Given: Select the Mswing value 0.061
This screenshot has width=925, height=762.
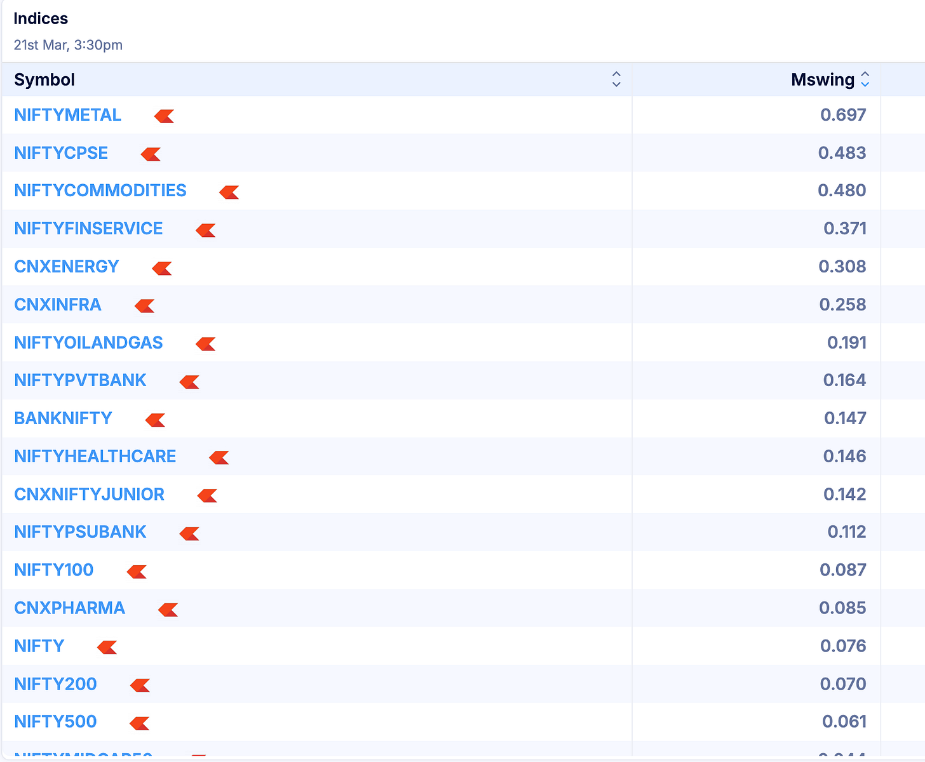Looking at the screenshot, I should [x=844, y=722].
